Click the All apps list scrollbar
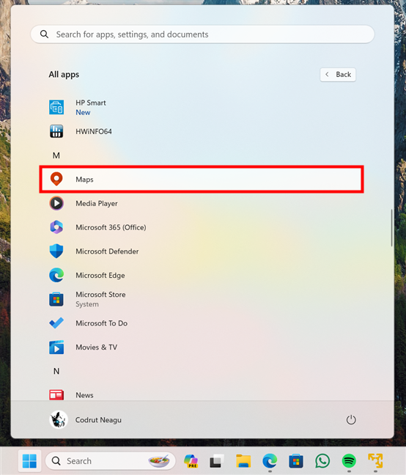406x475 pixels. (x=391, y=227)
